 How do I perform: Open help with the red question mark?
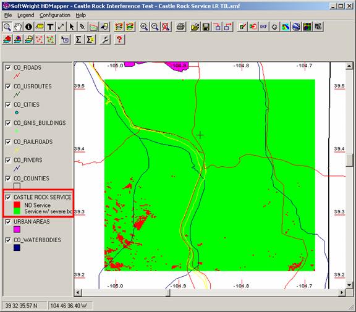click(x=119, y=40)
